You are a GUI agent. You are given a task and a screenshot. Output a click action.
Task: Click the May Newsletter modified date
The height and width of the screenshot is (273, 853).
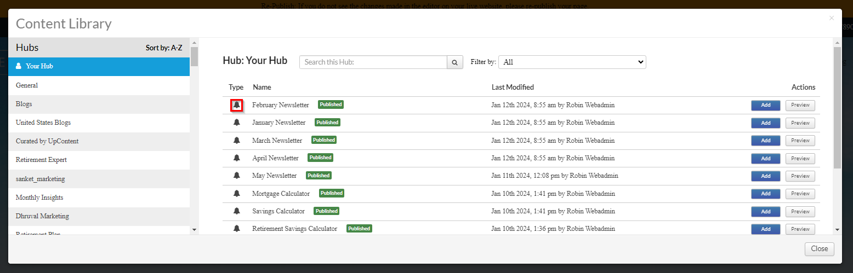555,176
